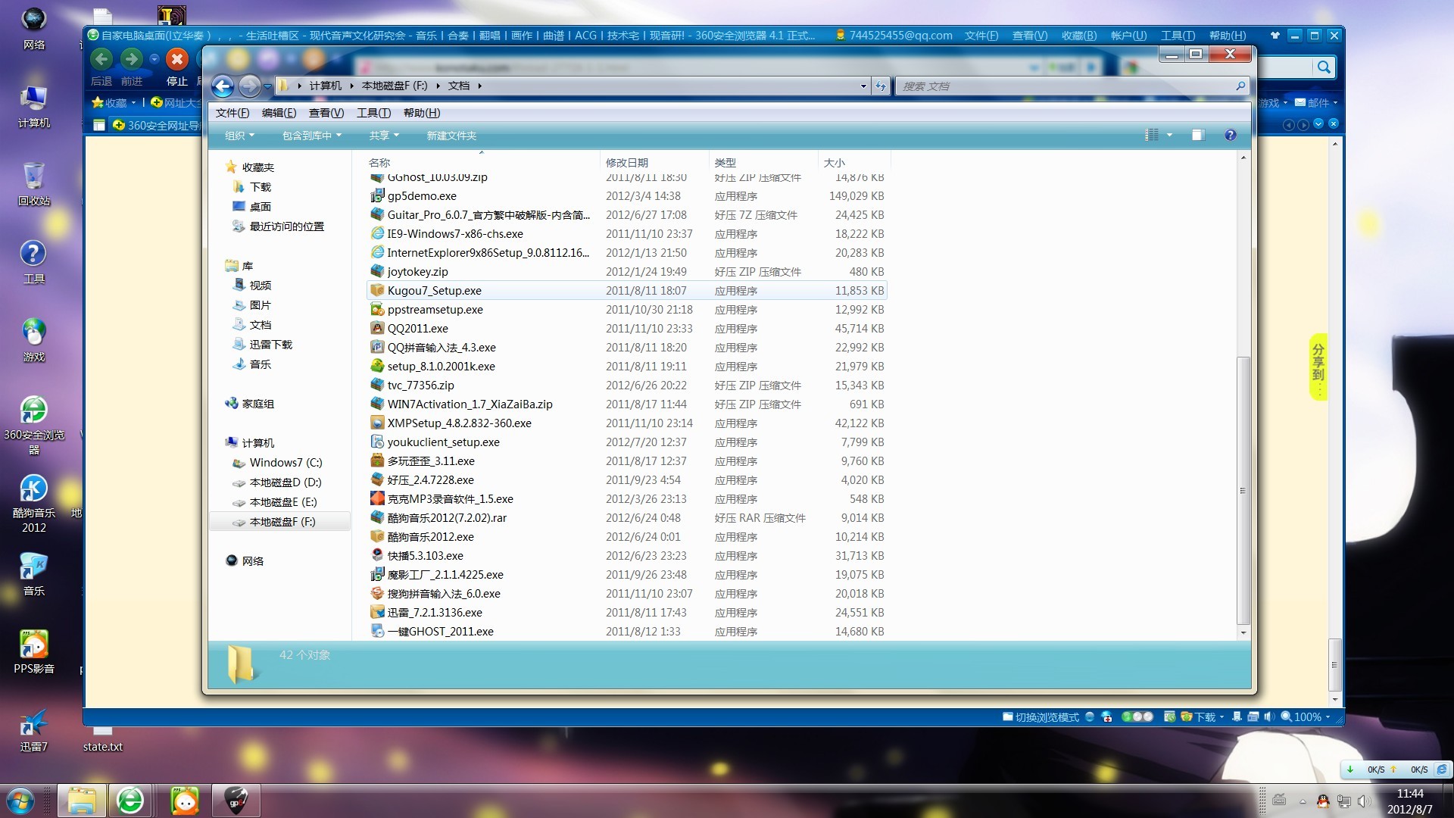Image resolution: width=1454 pixels, height=818 pixels.
Task: Select the ppstreamsetup.exe file icon
Action: point(377,309)
